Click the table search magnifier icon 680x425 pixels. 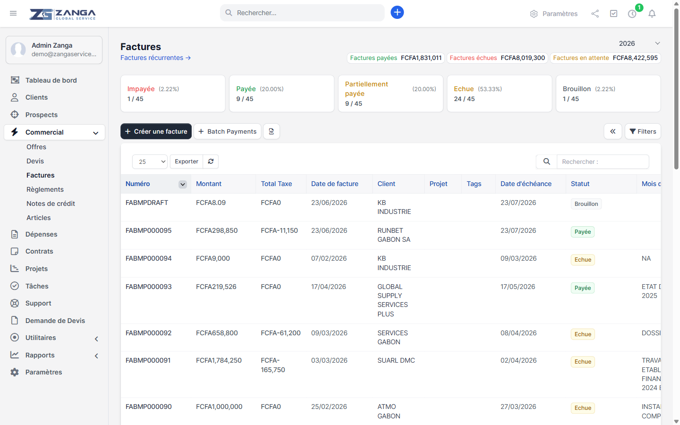point(546,161)
